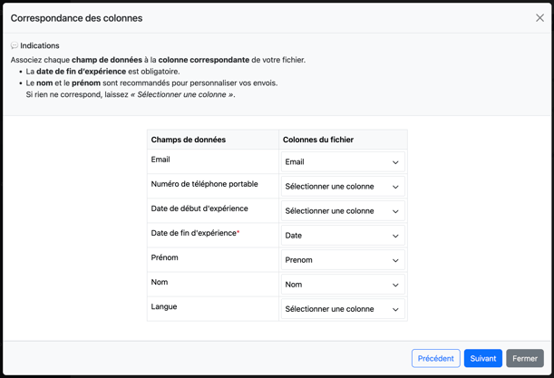Click the Date de fin d'expérience row label
Viewport: 554px width, 378px height.
(194, 233)
